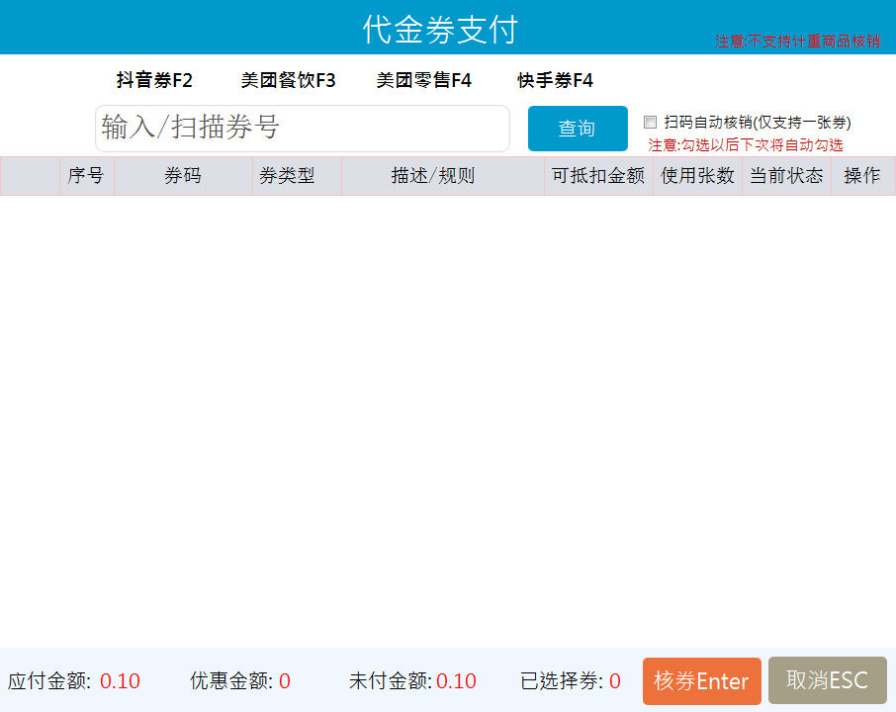Click the 已选择券 value 0
The width and height of the screenshot is (896, 712).
click(615, 681)
